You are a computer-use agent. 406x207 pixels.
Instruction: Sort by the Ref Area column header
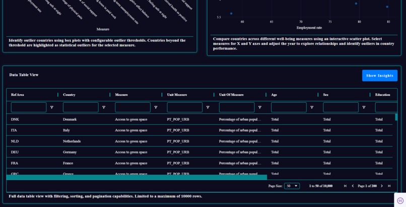click(x=17, y=95)
